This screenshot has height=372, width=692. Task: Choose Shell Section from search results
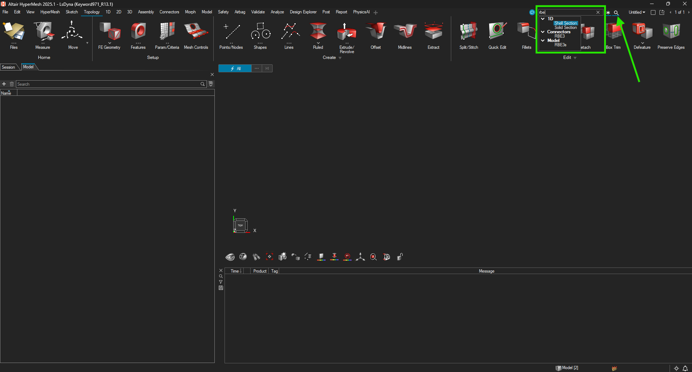pos(566,23)
